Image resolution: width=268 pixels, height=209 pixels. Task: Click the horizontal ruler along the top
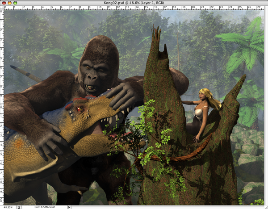(134, 8)
